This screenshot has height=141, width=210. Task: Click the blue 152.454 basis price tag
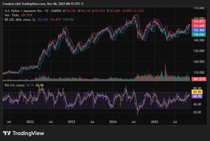(199, 30)
